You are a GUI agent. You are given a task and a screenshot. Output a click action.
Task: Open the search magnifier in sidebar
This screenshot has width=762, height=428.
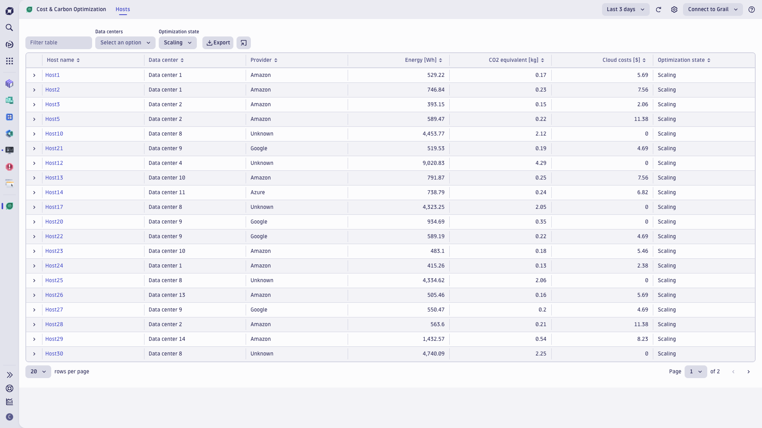pyautogui.click(x=10, y=28)
